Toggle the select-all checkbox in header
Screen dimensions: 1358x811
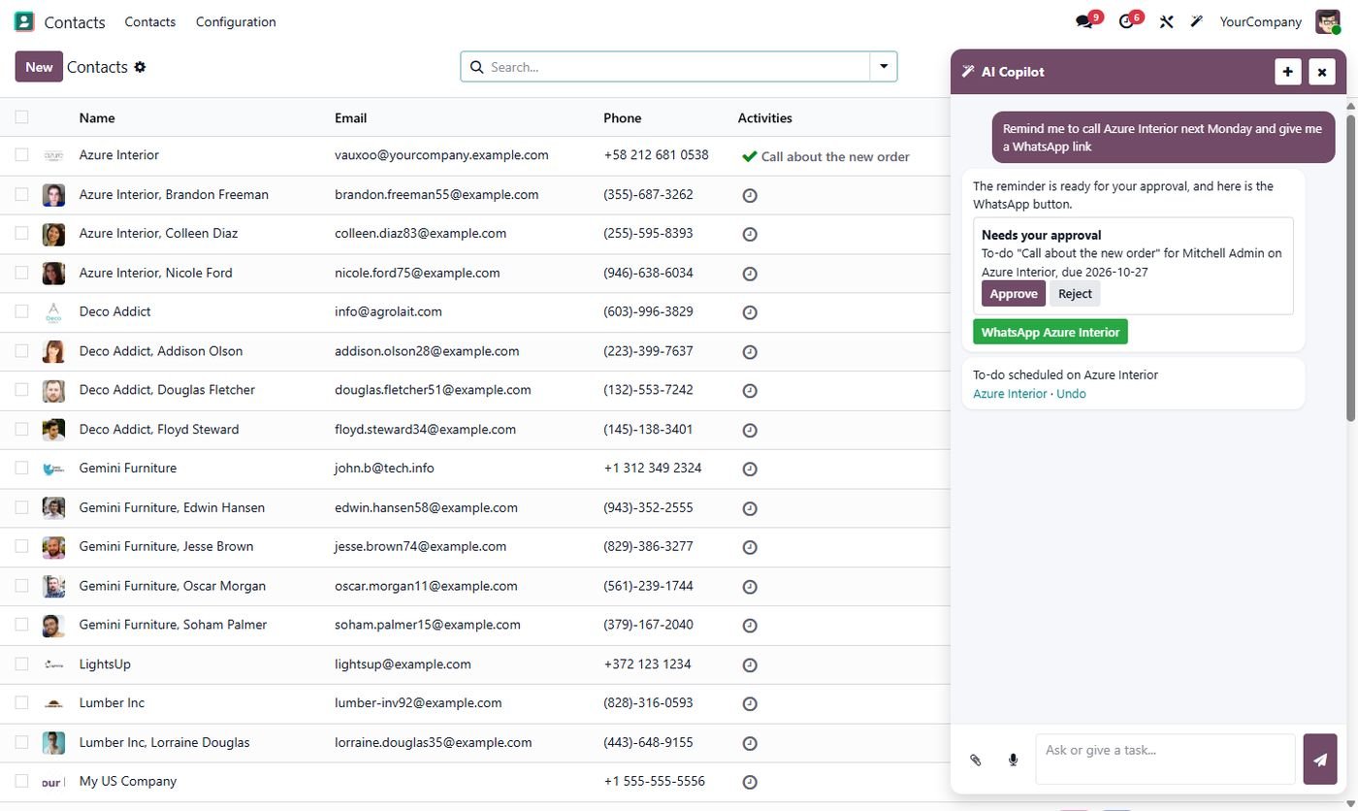click(21, 117)
